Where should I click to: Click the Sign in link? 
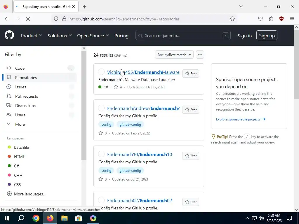pyautogui.click(x=245, y=36)
